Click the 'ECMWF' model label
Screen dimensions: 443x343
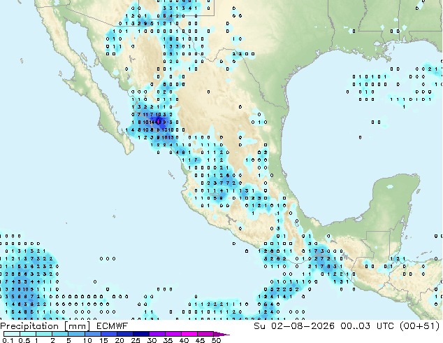tap(112, 326)
